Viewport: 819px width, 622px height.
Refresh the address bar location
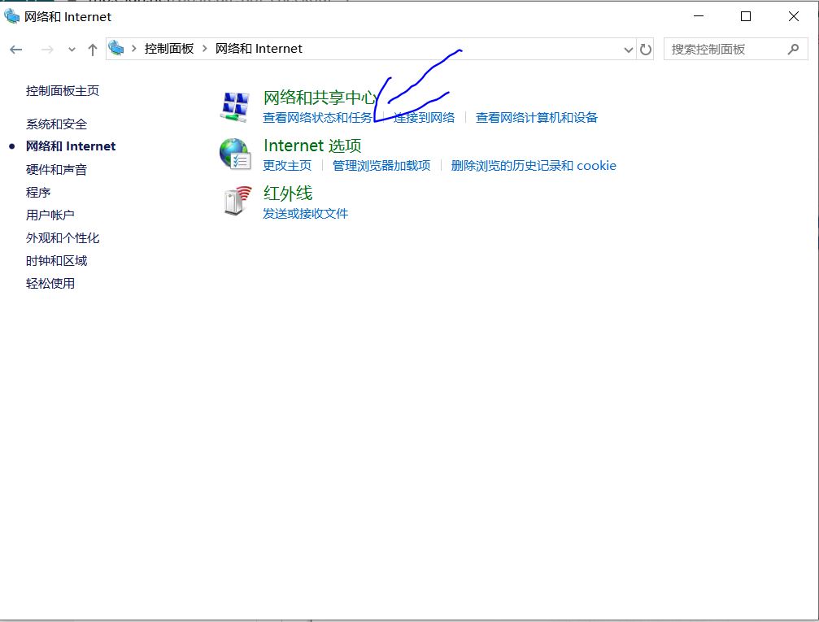[646, 50]
